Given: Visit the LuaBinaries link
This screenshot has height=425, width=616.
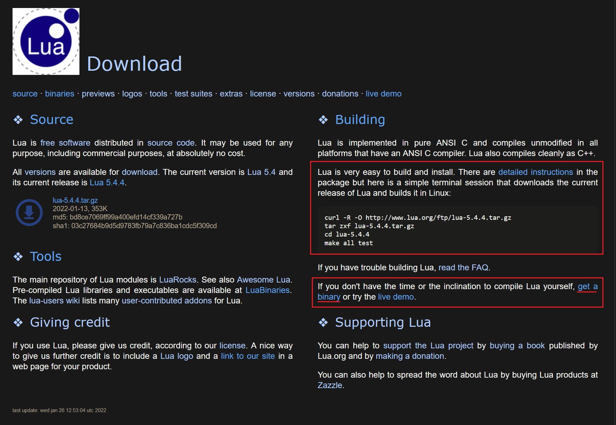Looking at the screenshot, I should [268, 290].
